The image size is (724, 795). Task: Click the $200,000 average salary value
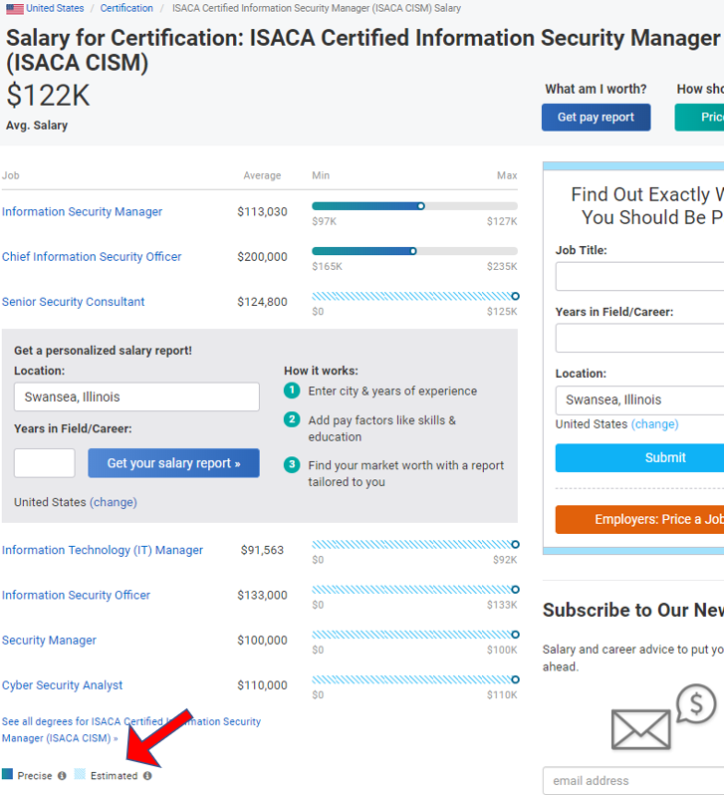point(262,257)
